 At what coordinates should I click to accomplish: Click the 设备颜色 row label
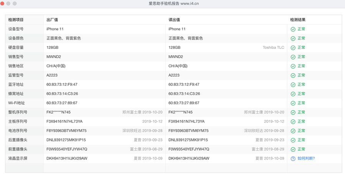coord(16,38)
